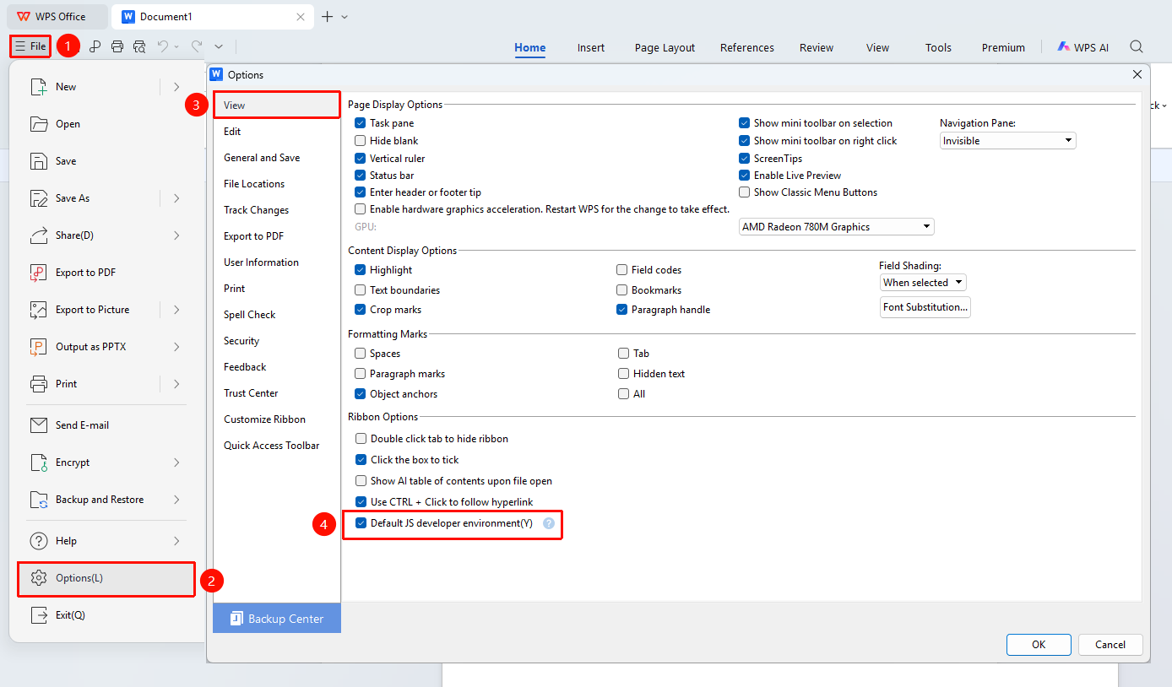Enable Paragraph marks formatting checkbox
This screenshot has width=1172, height=687.
coord(361,374)
